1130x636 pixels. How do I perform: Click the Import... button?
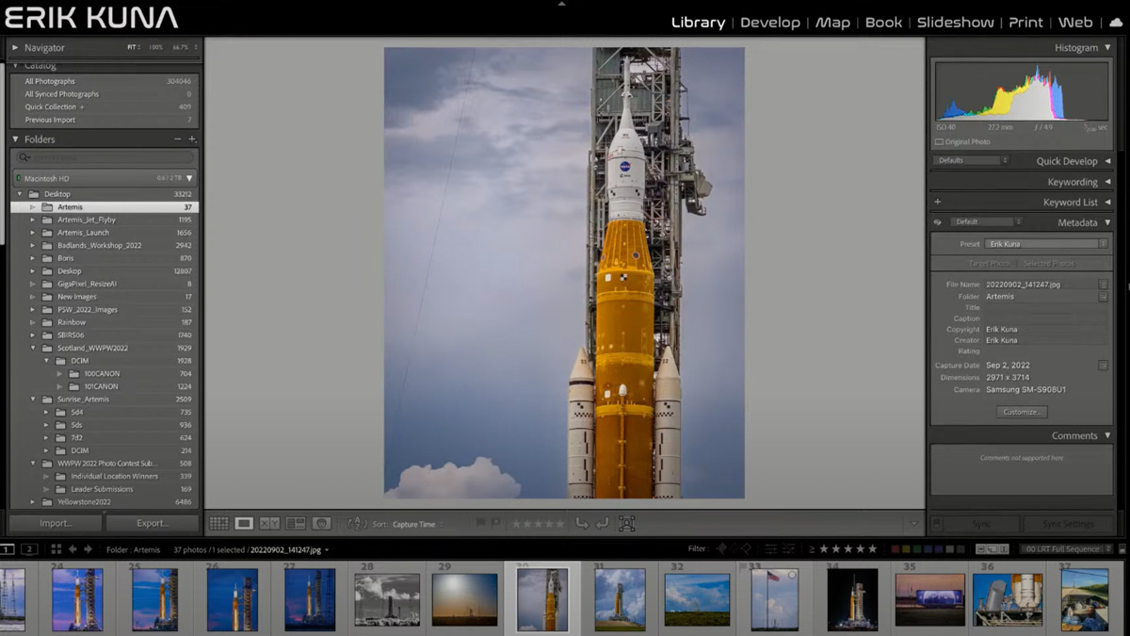pyautogui.click(x=56, y=523)
